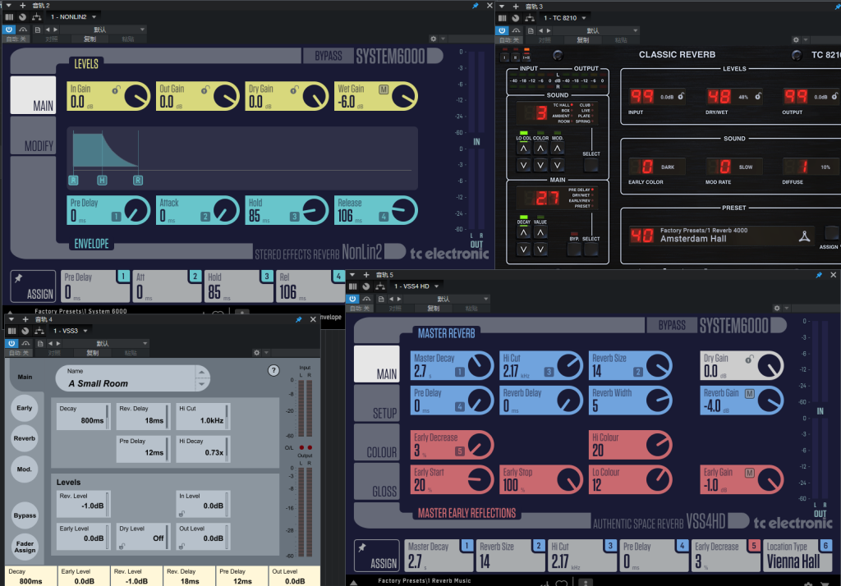Click the In Gain lock icon in NonLin2
841x586 pixels.
(x=116, y=89)
